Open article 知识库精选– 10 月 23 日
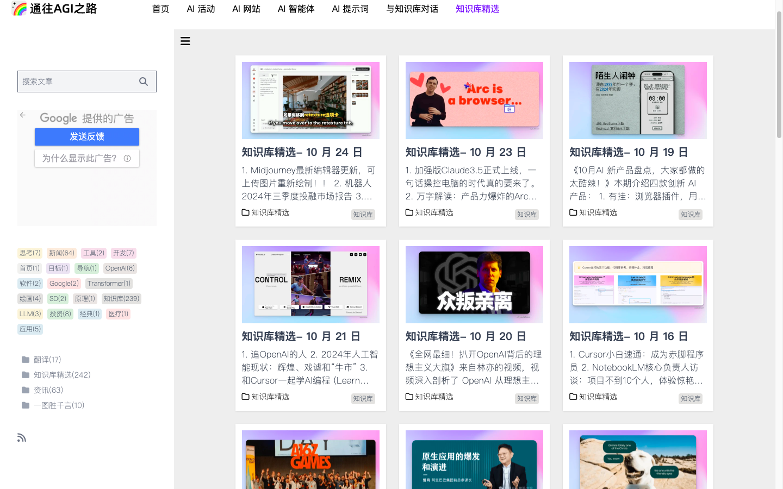This screenshot has height=489, width=783. point(465,153)
